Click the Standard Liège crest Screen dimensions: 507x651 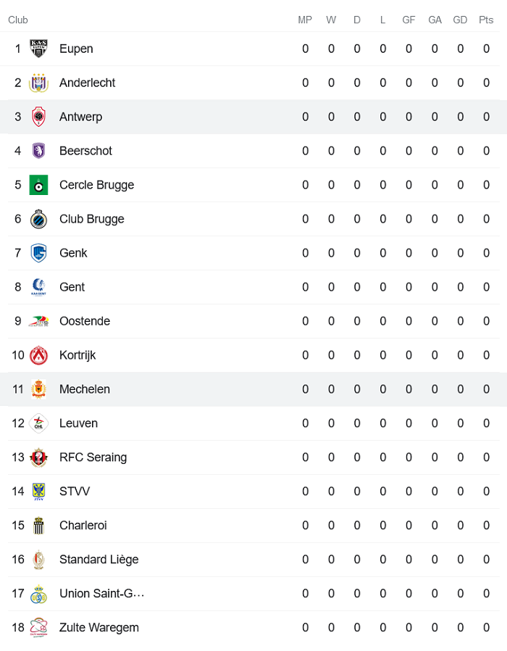(x=38, y=560)
